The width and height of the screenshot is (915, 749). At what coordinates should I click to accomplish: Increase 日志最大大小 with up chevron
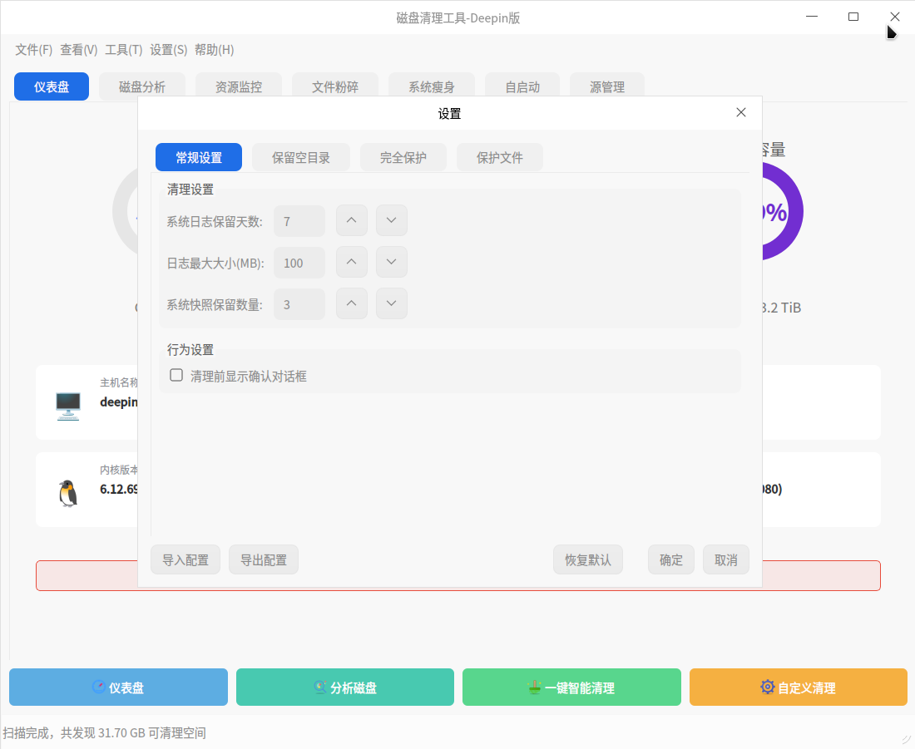(351, 263)
